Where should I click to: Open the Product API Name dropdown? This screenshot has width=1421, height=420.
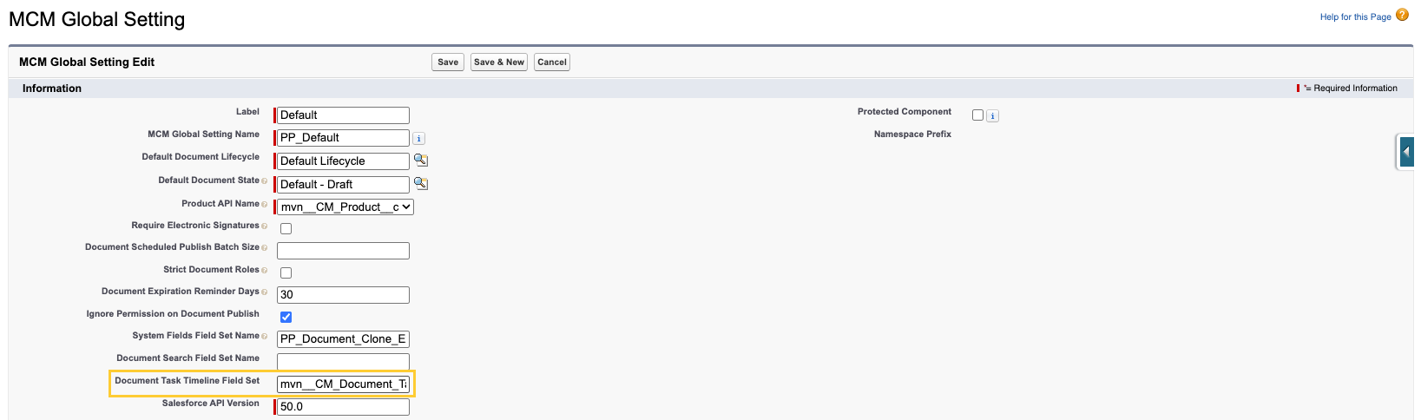coord(345,207)
